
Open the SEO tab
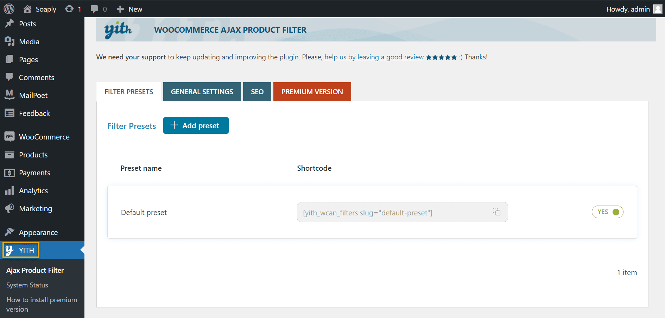[x=257, y=92]
